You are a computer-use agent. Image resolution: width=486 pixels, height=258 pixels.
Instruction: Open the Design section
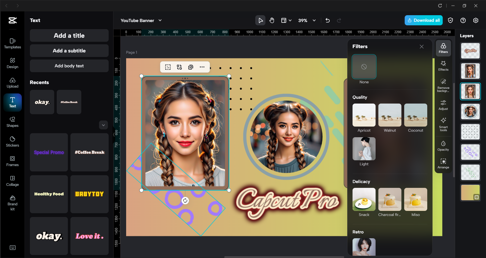[12, 63]
